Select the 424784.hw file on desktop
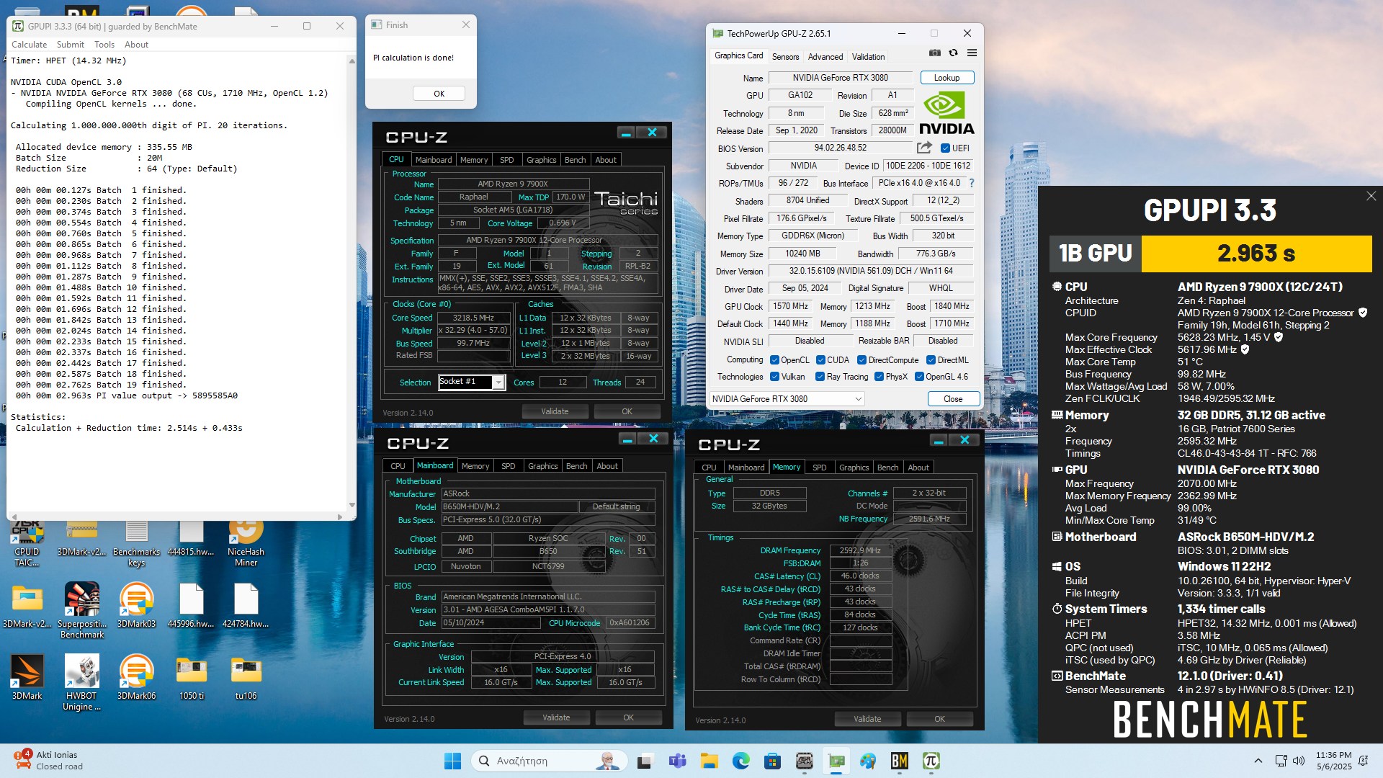This screenshot has height=778, width=1383. pos(246,606)
